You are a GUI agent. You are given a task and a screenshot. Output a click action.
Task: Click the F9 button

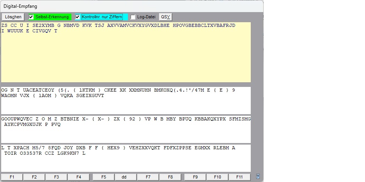[x=195, y=177]
